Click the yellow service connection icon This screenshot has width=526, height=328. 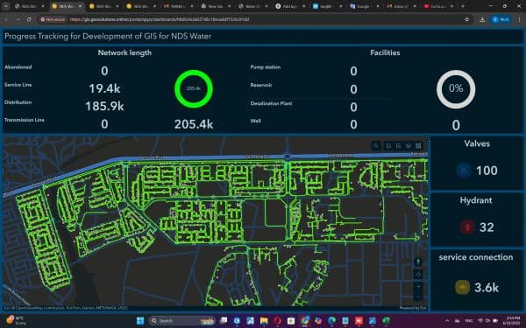[x=462, y=287]
